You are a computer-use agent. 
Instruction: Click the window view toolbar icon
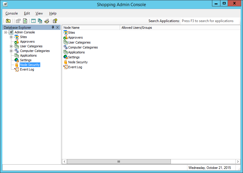point(33,21)
